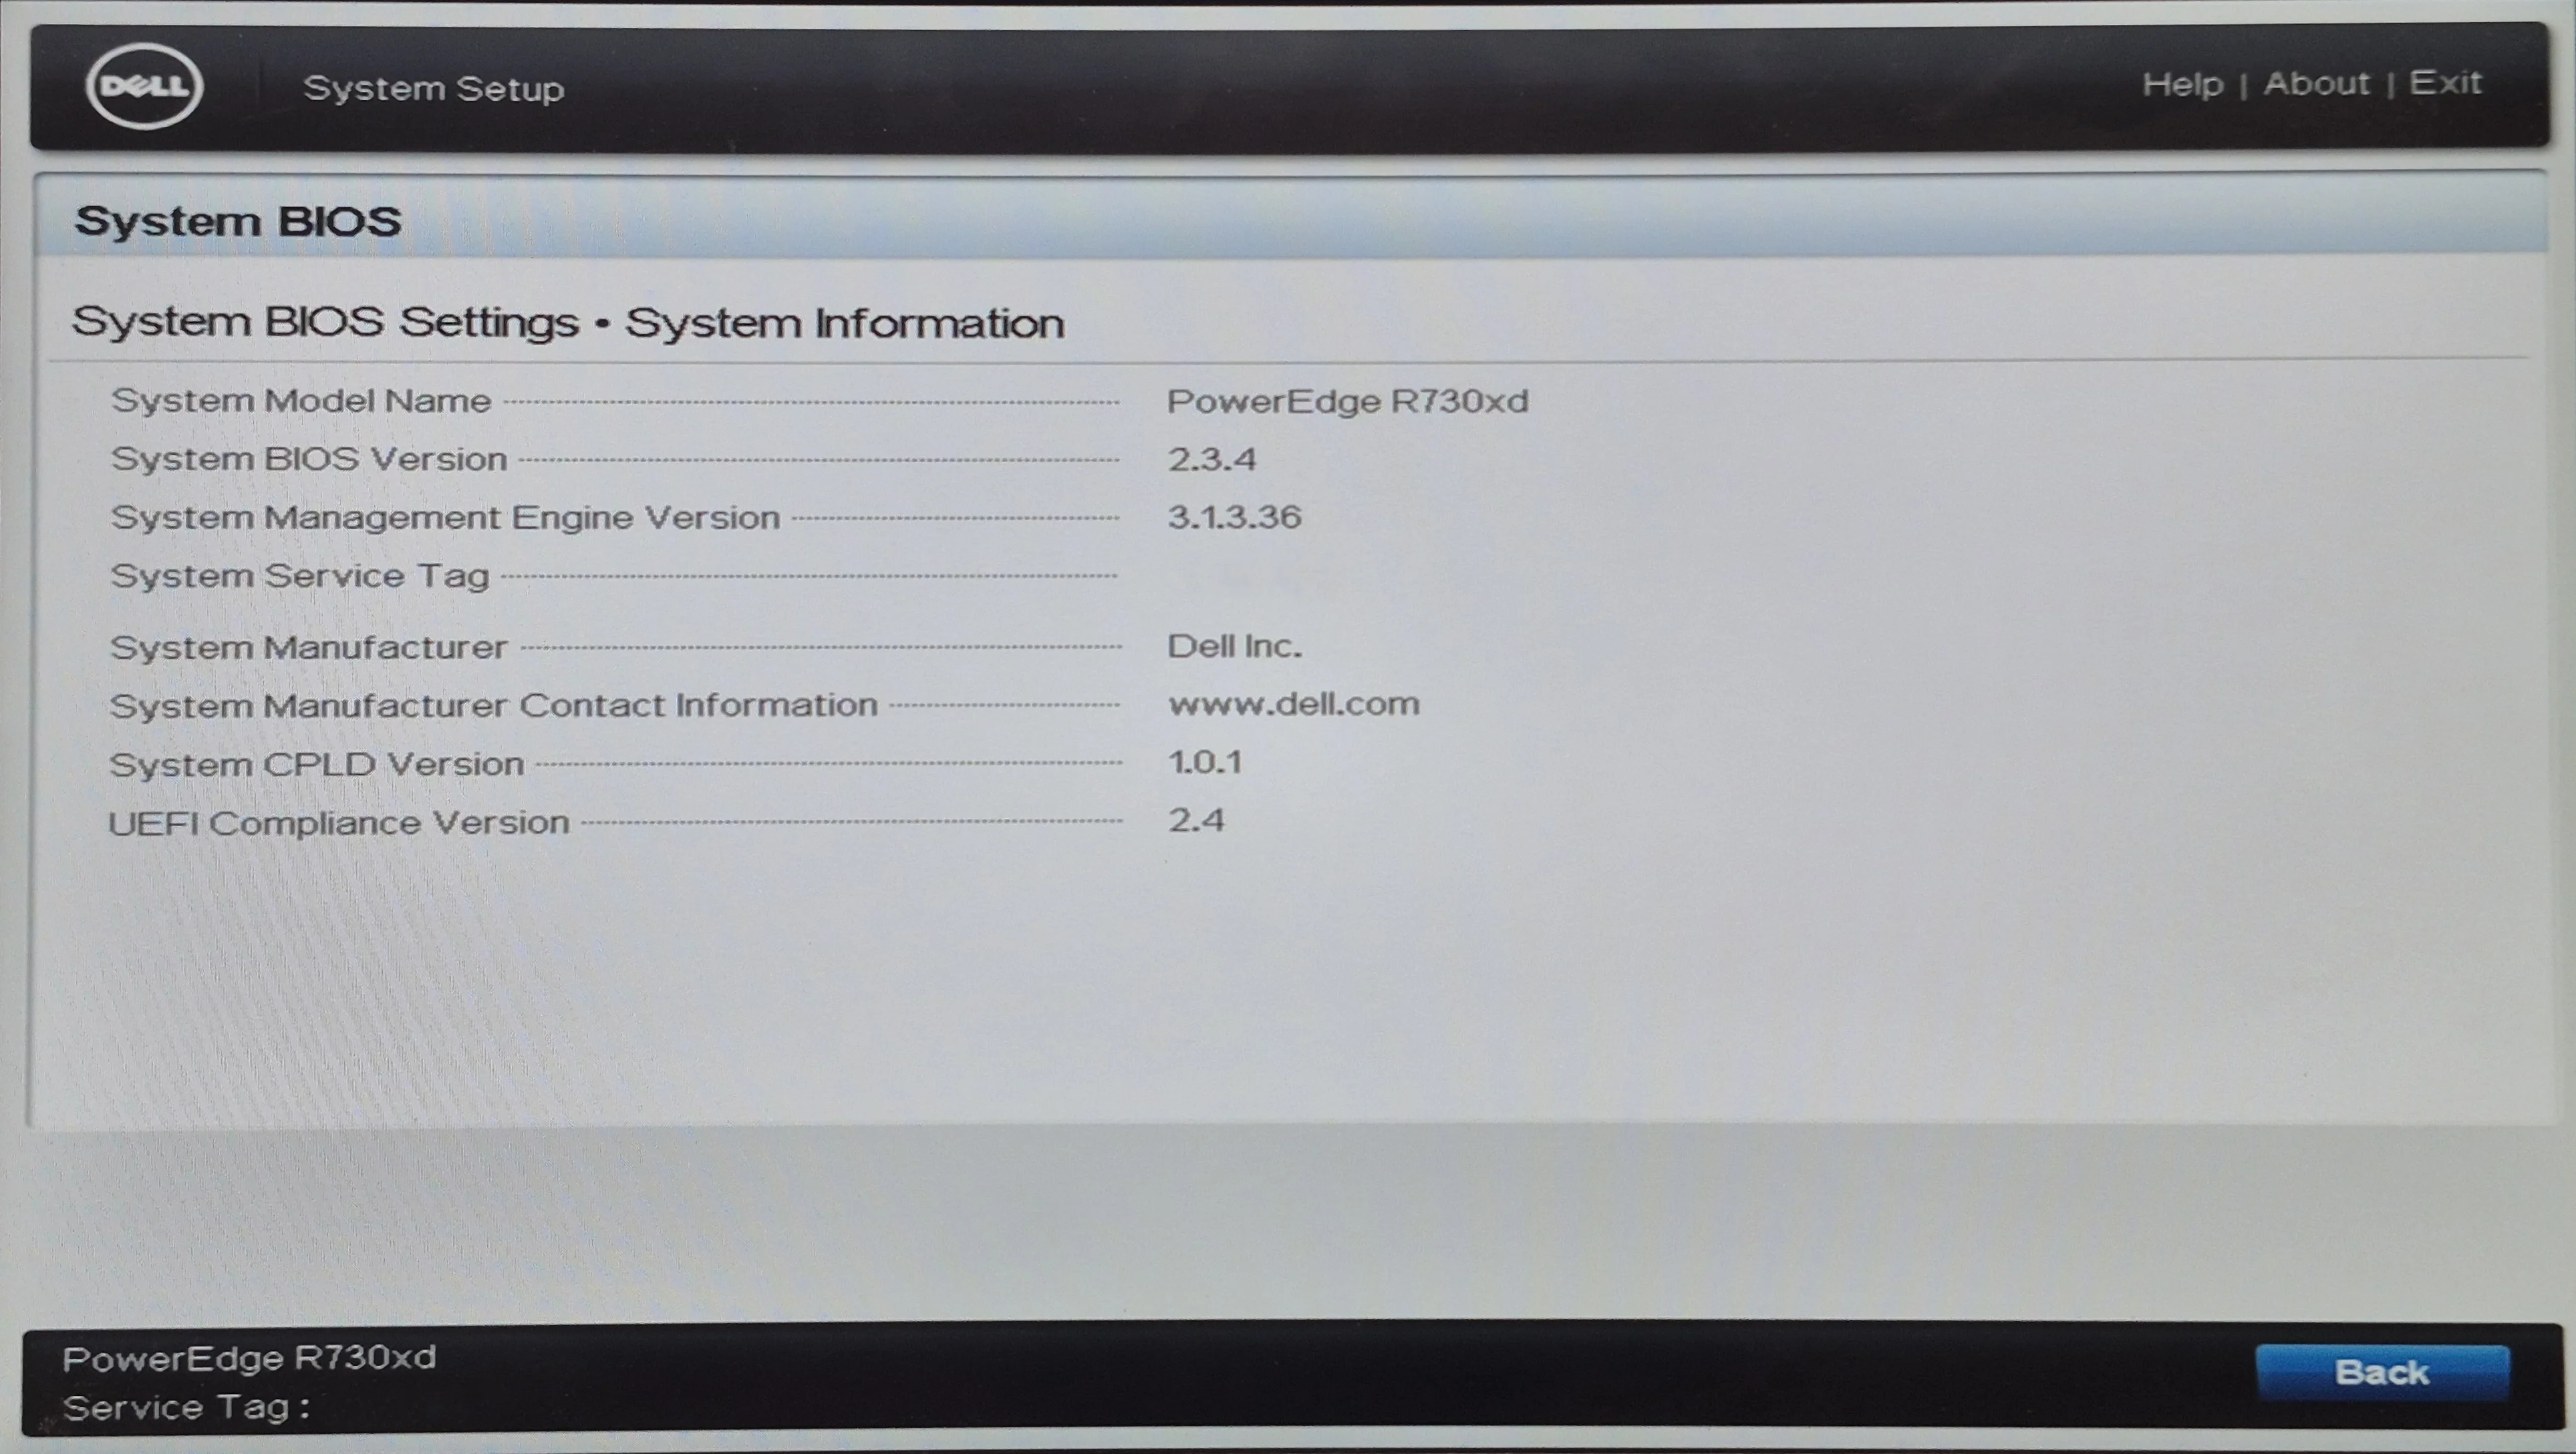Open the About link
Screen dimensions: 2576x1454
click(2317, 83)
